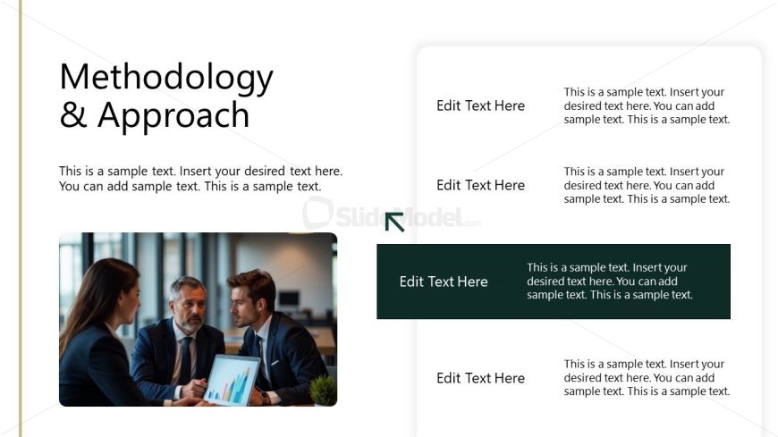Click the bottom row's sample text description
The width and height of the screenshot is (778, 437).
pyautogui.click(x=647, y=378)
